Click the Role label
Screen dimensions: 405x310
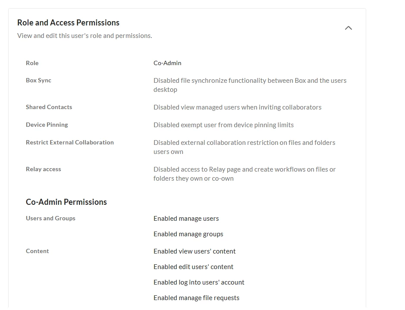(x=32, y=63)
